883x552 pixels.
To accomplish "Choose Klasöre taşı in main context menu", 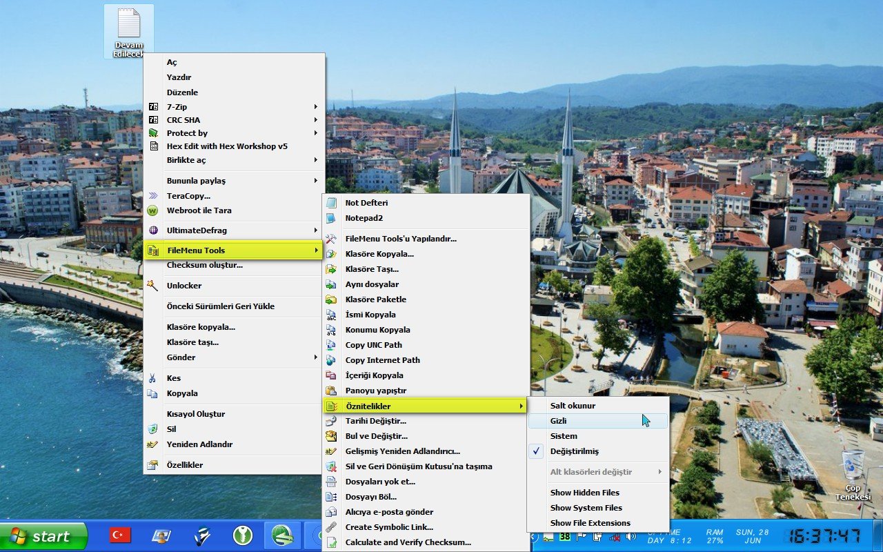I will (234, 342).
